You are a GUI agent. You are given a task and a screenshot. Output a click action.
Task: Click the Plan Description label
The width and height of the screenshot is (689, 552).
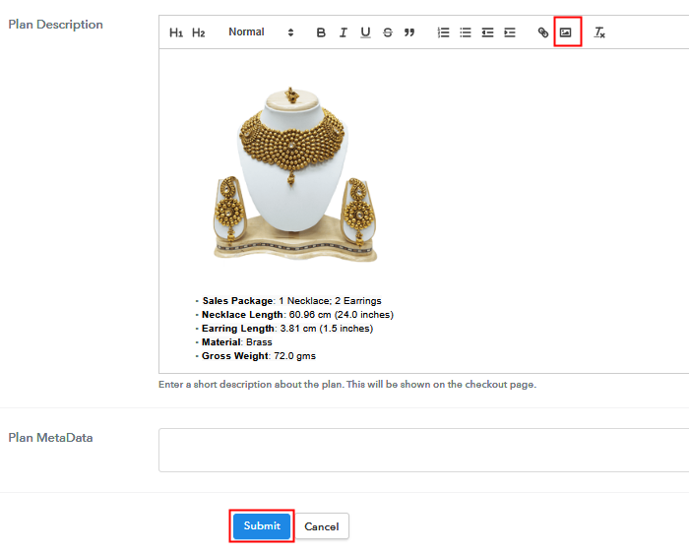pos(56,25)
